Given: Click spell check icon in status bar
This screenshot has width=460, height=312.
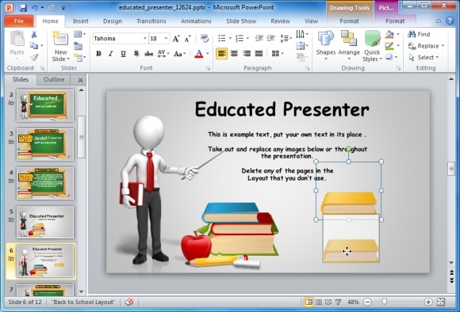Looking at the screenshot, I should point(129,302).
